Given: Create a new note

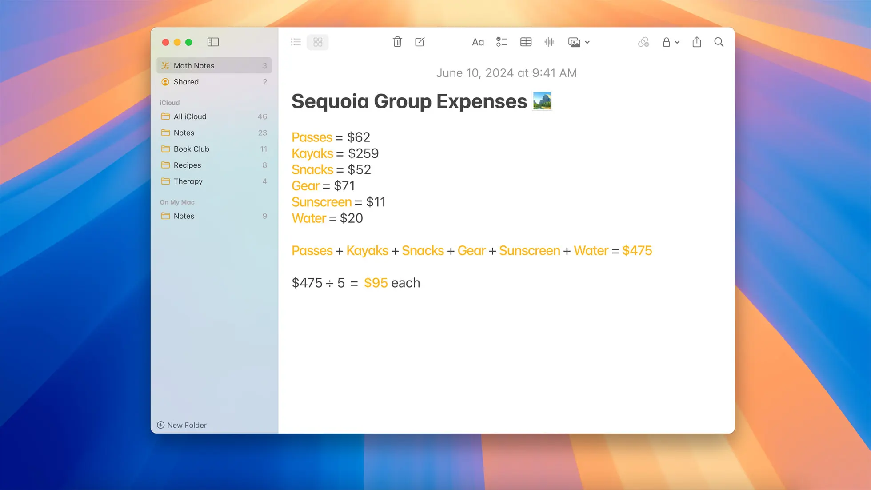Looking at the screenshot, I should pyautogui.click(x=420, y=42).
